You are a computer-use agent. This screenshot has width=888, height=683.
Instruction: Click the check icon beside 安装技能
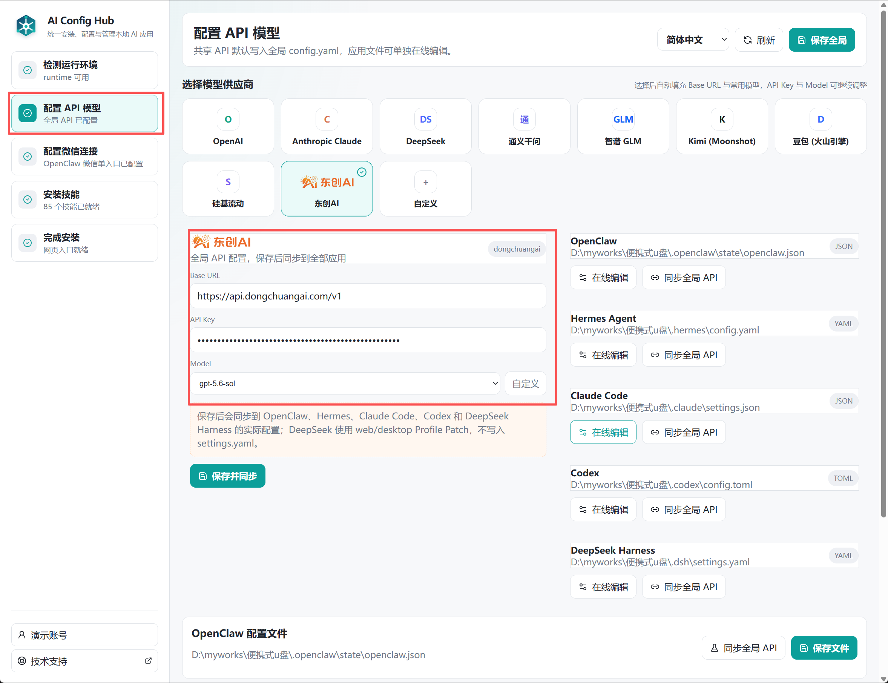coord(28,200)
